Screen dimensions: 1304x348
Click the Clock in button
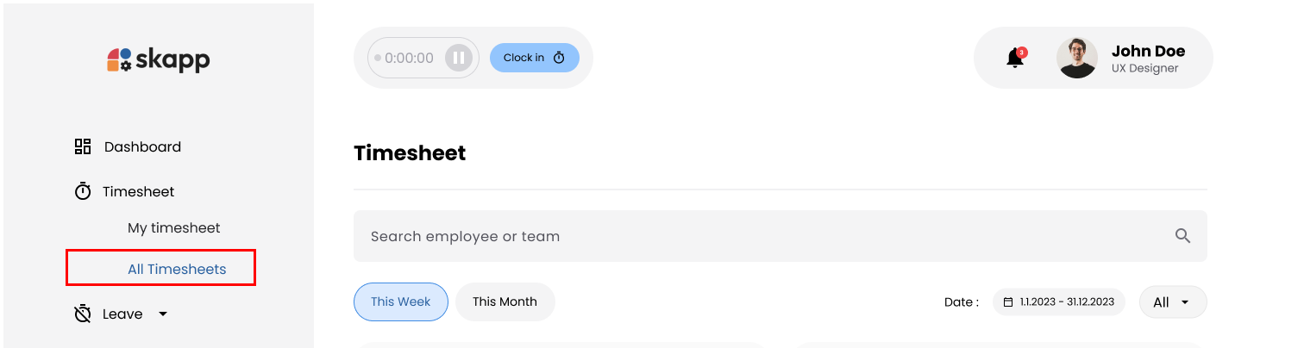(534, 58)
